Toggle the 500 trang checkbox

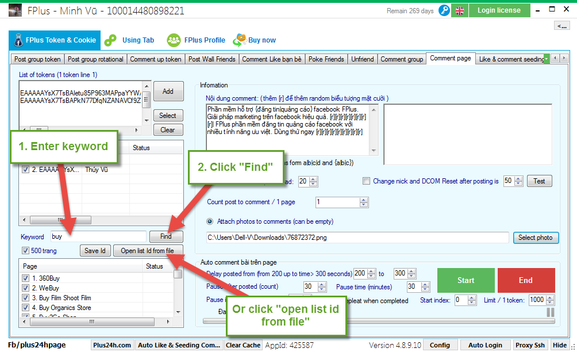pos(25,251)
